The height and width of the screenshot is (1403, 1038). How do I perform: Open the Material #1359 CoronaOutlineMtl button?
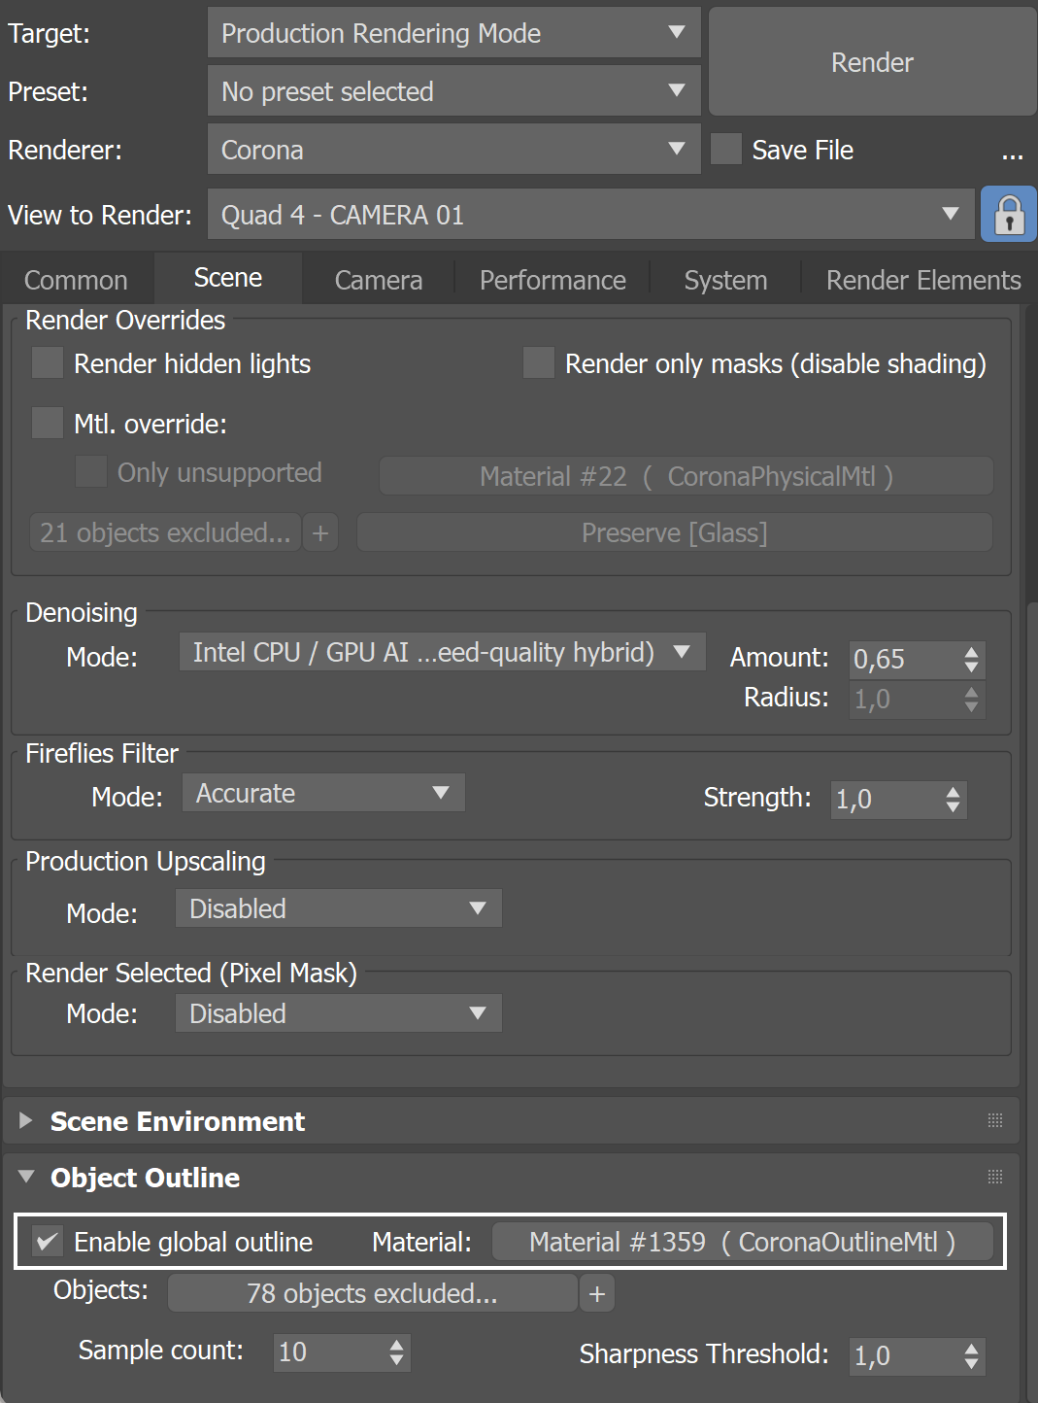pyautogui.click(x=742, y=1242)
